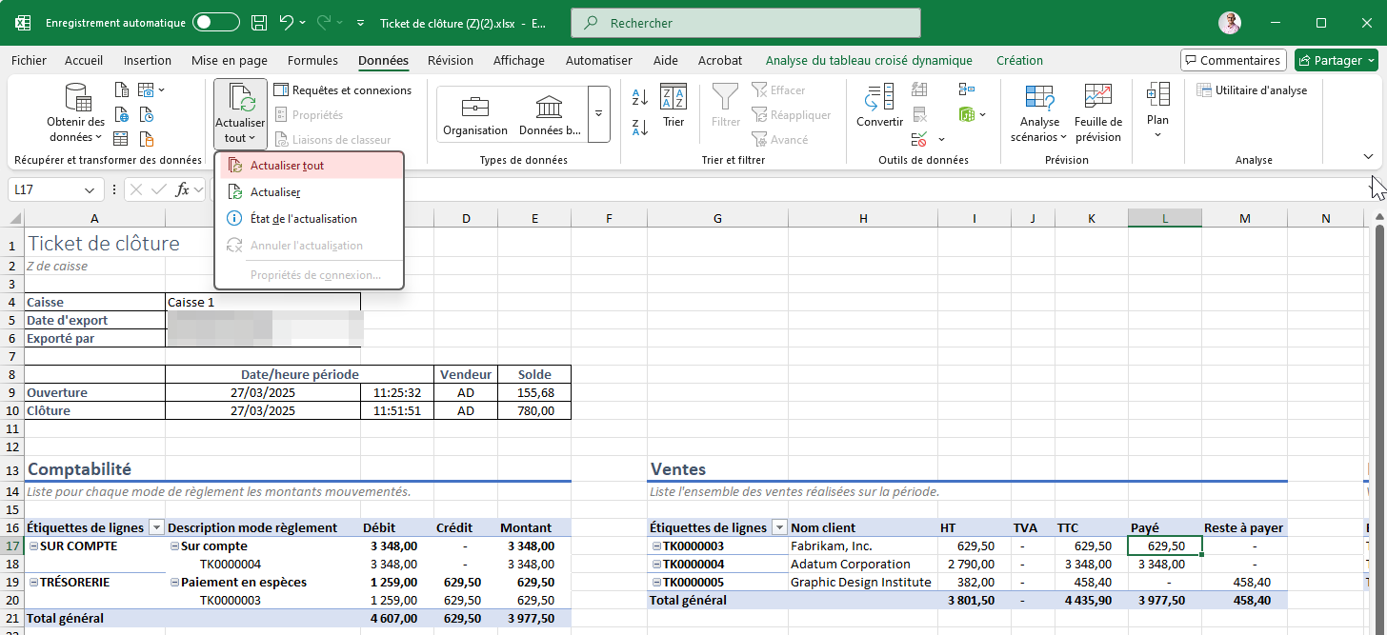Viewport: 1387px width, 635px height.
Task: Expand the data types gallery arrow
Action: 599,113
